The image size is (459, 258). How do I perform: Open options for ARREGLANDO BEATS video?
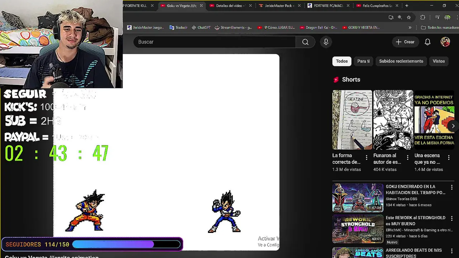point(452,251)
